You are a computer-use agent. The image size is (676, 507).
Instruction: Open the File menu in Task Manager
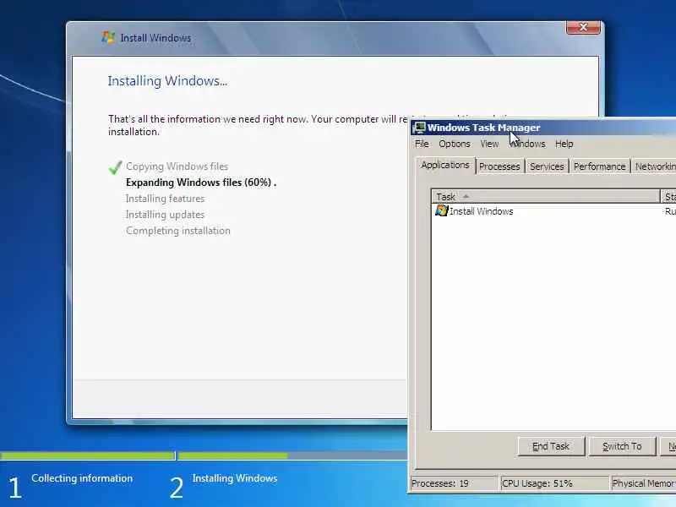422,144
